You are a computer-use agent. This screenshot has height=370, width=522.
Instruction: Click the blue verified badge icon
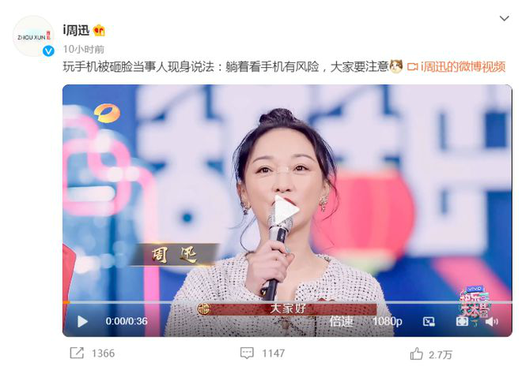tap(48, 50)
